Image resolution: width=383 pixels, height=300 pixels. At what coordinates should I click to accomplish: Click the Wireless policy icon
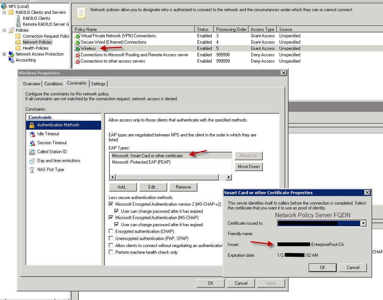pyautogui.click(x=77, y=48)
